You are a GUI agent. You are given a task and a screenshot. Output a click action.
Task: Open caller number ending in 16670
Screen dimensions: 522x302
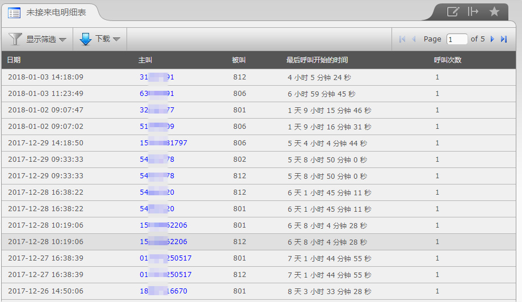(x=163, y=291)
